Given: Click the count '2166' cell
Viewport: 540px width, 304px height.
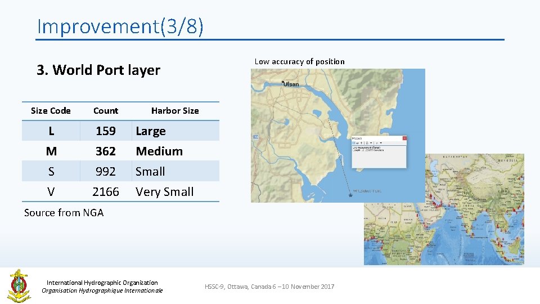Looking at the screenshot, I should point(106,191).
